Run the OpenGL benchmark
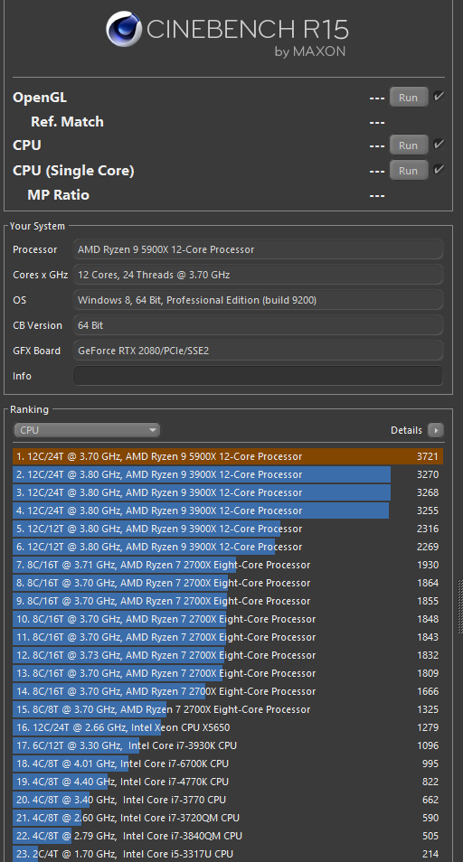This screenshot has height=862, width=463. 409,98
